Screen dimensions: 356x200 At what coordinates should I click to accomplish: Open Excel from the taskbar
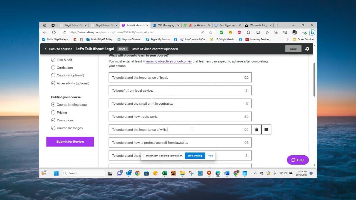(164, 173)
